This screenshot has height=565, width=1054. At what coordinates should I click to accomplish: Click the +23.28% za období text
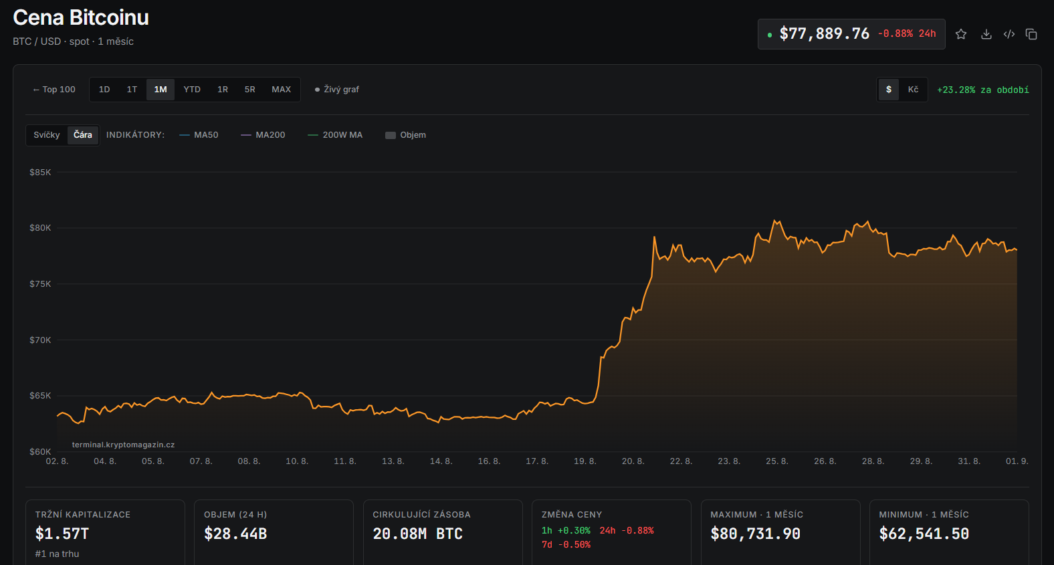point(982,90)
